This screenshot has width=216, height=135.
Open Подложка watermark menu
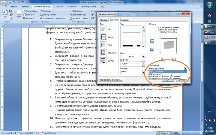point(76,11)
